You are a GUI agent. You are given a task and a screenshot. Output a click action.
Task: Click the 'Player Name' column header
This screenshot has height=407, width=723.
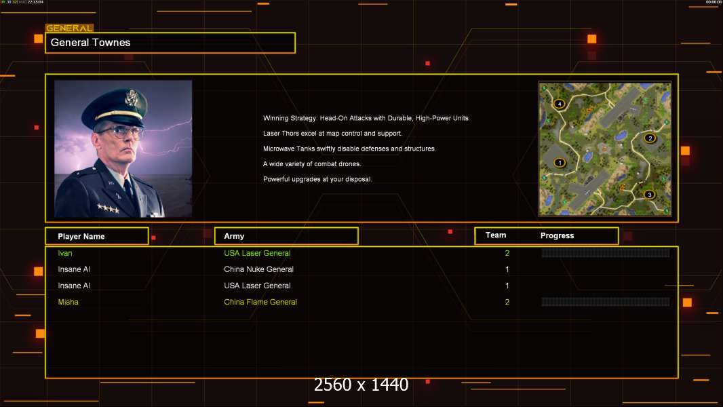click(x=97, y=236)
